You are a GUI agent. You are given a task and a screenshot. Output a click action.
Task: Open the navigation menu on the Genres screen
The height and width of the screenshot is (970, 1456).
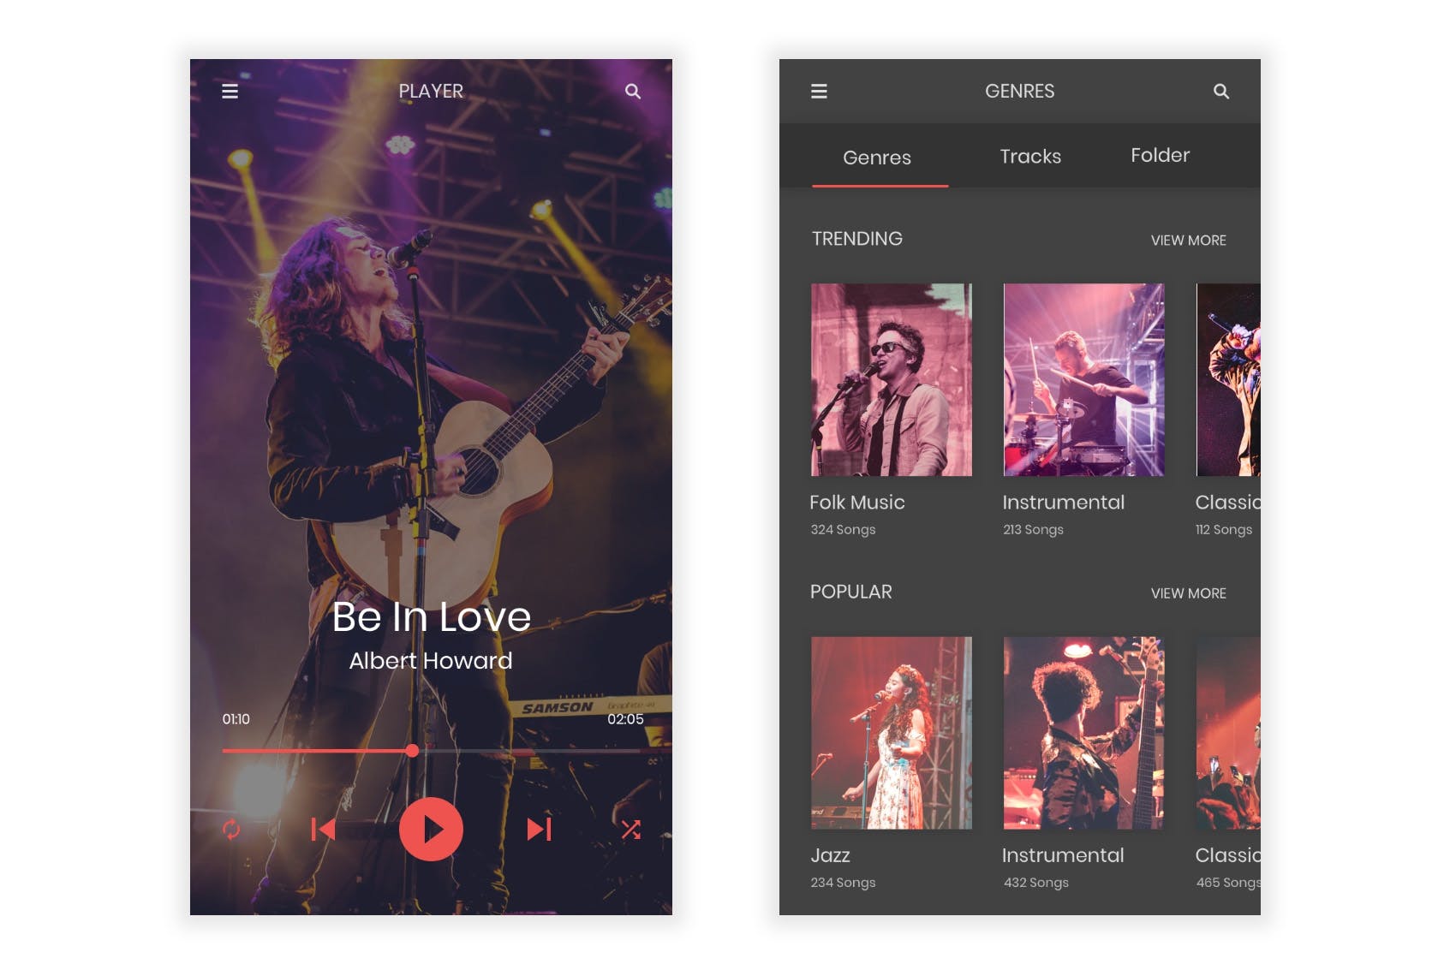click(x=820, y=91)
